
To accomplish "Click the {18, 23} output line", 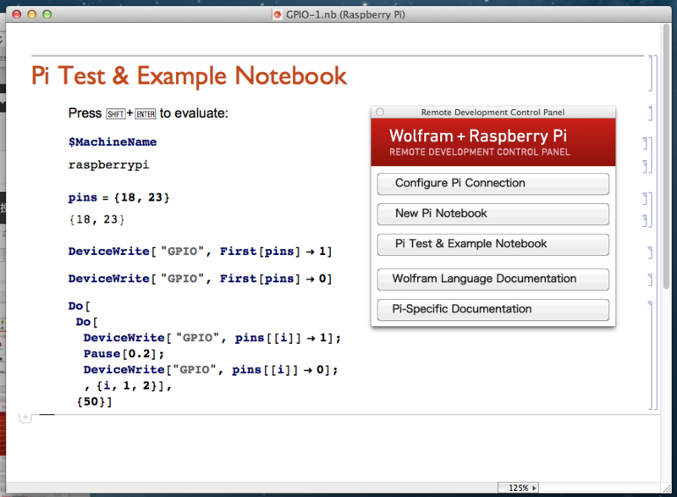I will (x=96, y=220).
